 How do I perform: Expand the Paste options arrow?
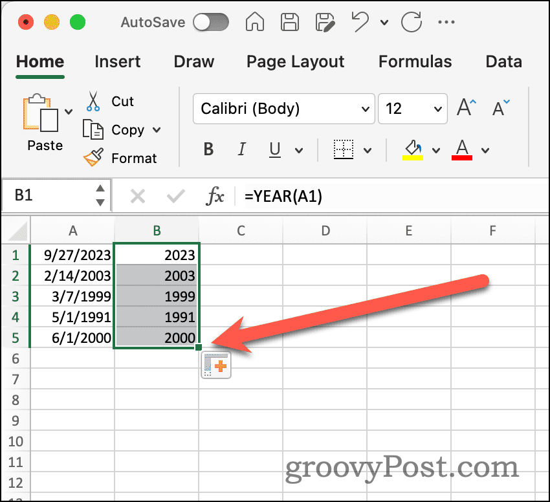(69, 112)
